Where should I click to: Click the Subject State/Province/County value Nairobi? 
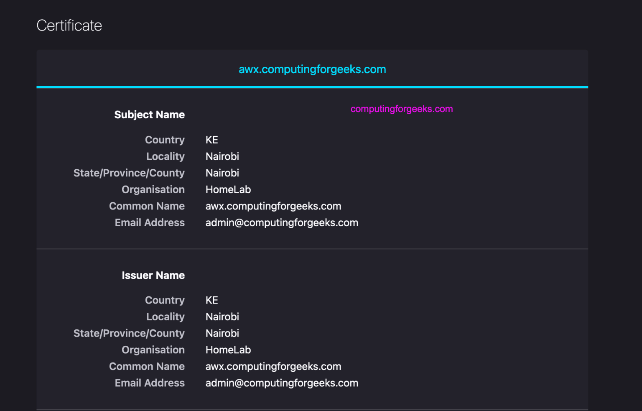click(222, 173)
